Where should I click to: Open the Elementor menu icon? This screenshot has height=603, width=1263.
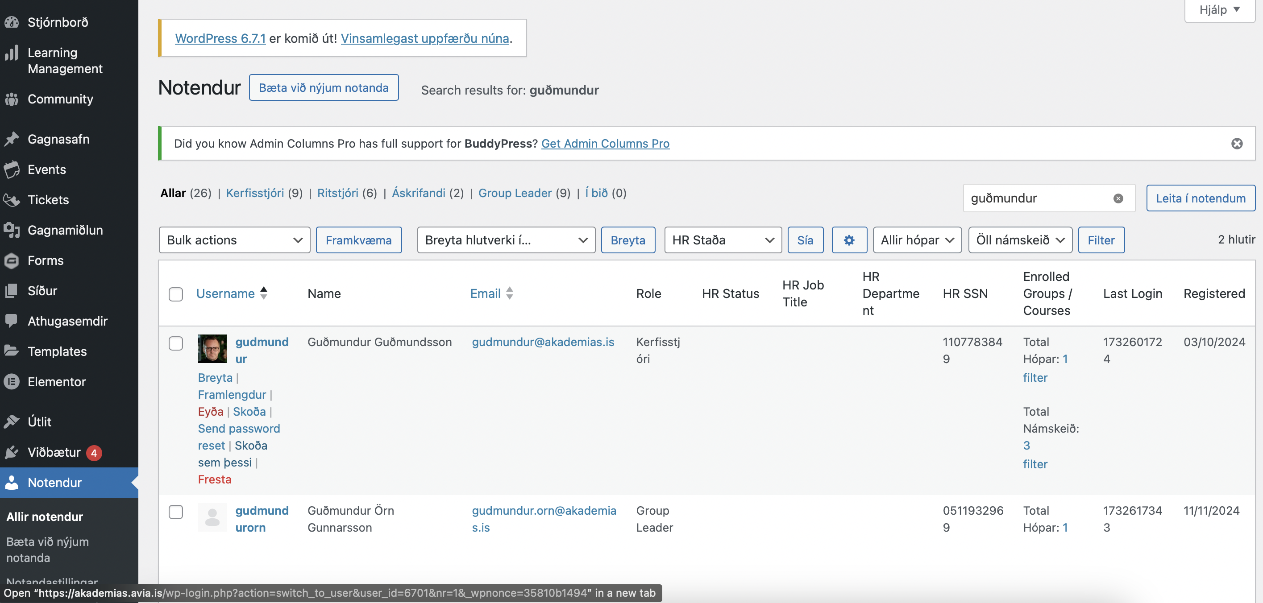[12, 382]
